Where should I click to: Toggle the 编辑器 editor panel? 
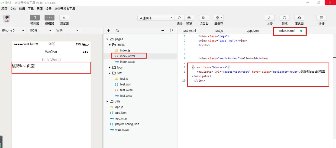[49, 18]
